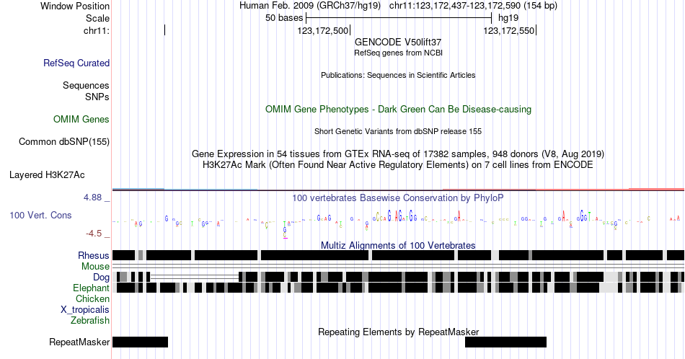The image size is (685, 359).
Task: Click the left RepeatMasker repeat block
Action: (x=140, y=342)
